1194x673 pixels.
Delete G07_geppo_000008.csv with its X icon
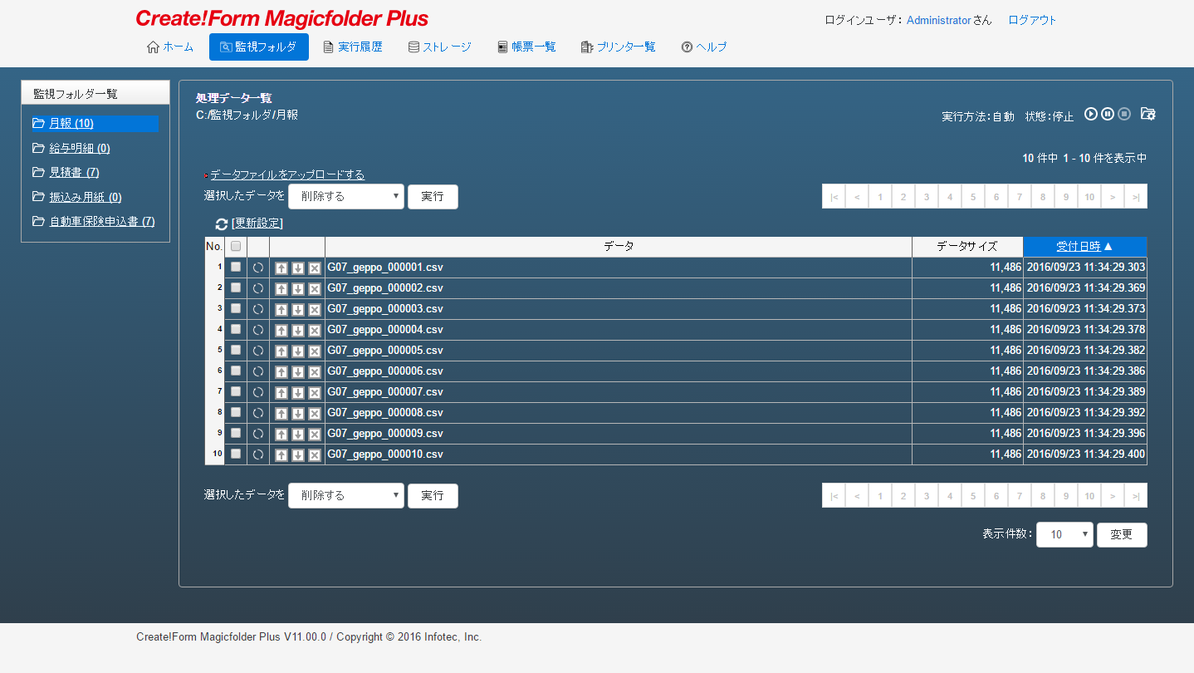tap(315, 413)
